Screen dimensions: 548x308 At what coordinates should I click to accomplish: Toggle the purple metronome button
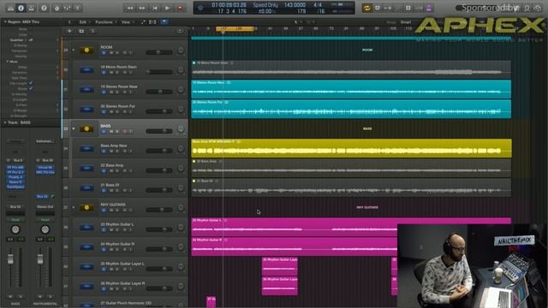click(429, 8)
